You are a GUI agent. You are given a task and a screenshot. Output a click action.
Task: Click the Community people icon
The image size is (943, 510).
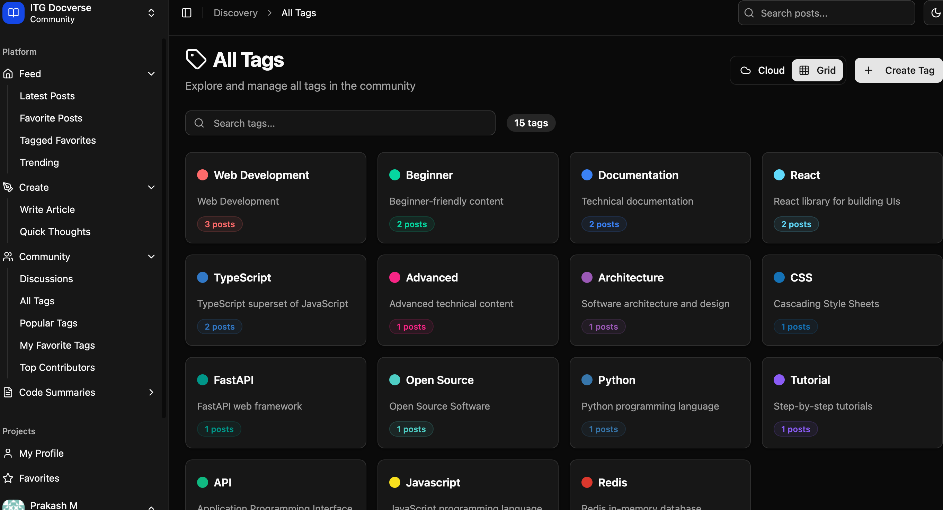coord(8,256)
